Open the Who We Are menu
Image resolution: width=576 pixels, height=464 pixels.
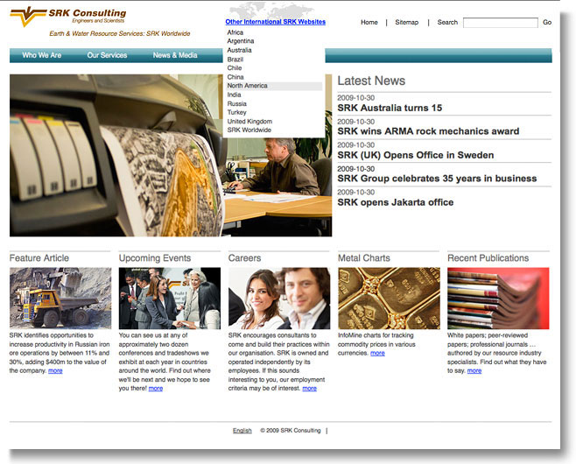pos(41,55)
